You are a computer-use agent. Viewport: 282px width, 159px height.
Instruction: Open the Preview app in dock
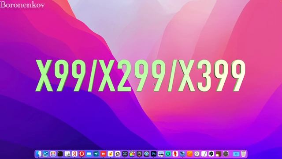(67, 154)
